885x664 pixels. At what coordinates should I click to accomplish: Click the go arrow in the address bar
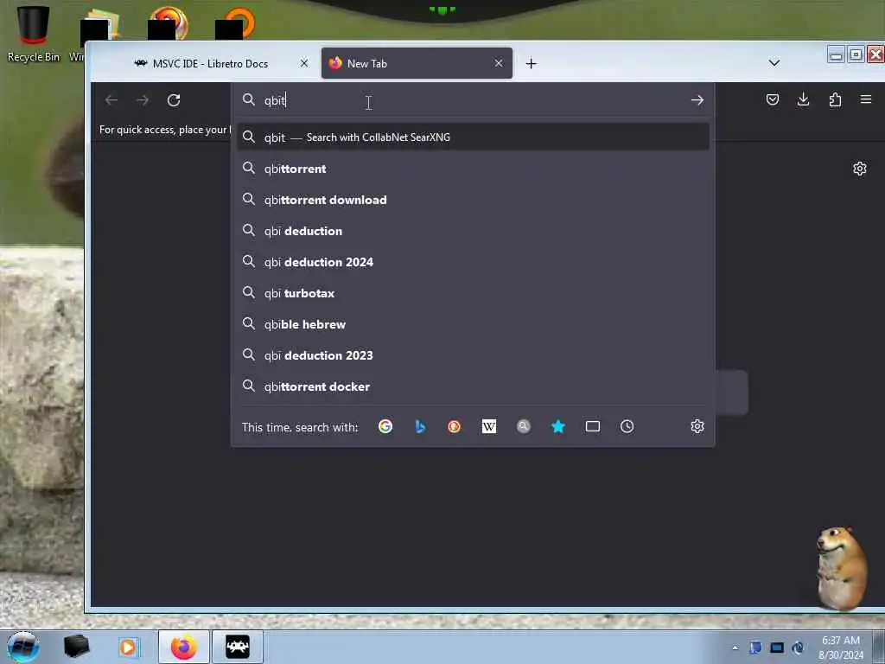[697, 100]
